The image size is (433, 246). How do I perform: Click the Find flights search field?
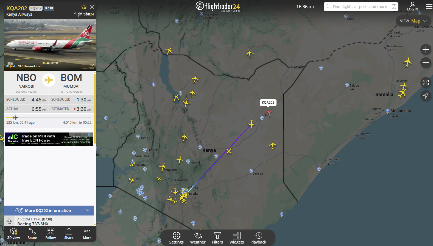(x=360, y=7)
